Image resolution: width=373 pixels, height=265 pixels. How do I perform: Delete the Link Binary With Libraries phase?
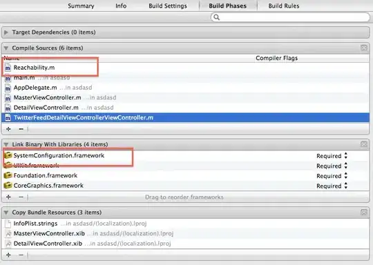364,144
